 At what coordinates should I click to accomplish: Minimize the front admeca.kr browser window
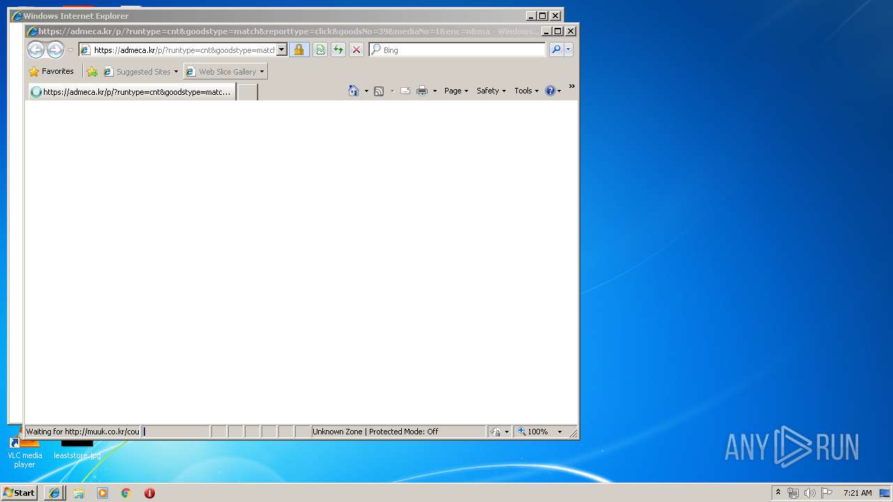(546, 31)
